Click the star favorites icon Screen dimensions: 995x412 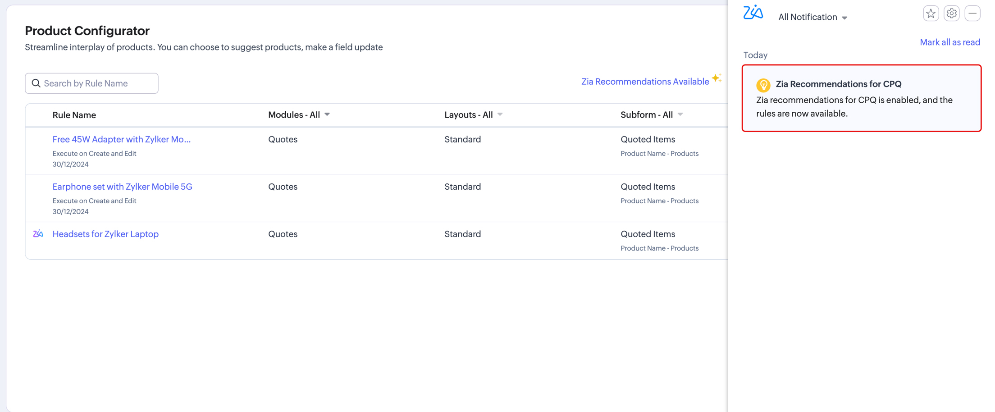point(931,14)
